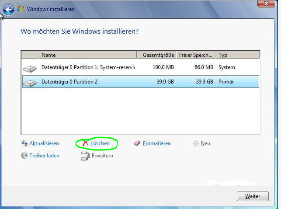The image size is (281, 209).
Task: Open Treiber laden driver link
Action: pyautogui.click(x=44, y=156)
